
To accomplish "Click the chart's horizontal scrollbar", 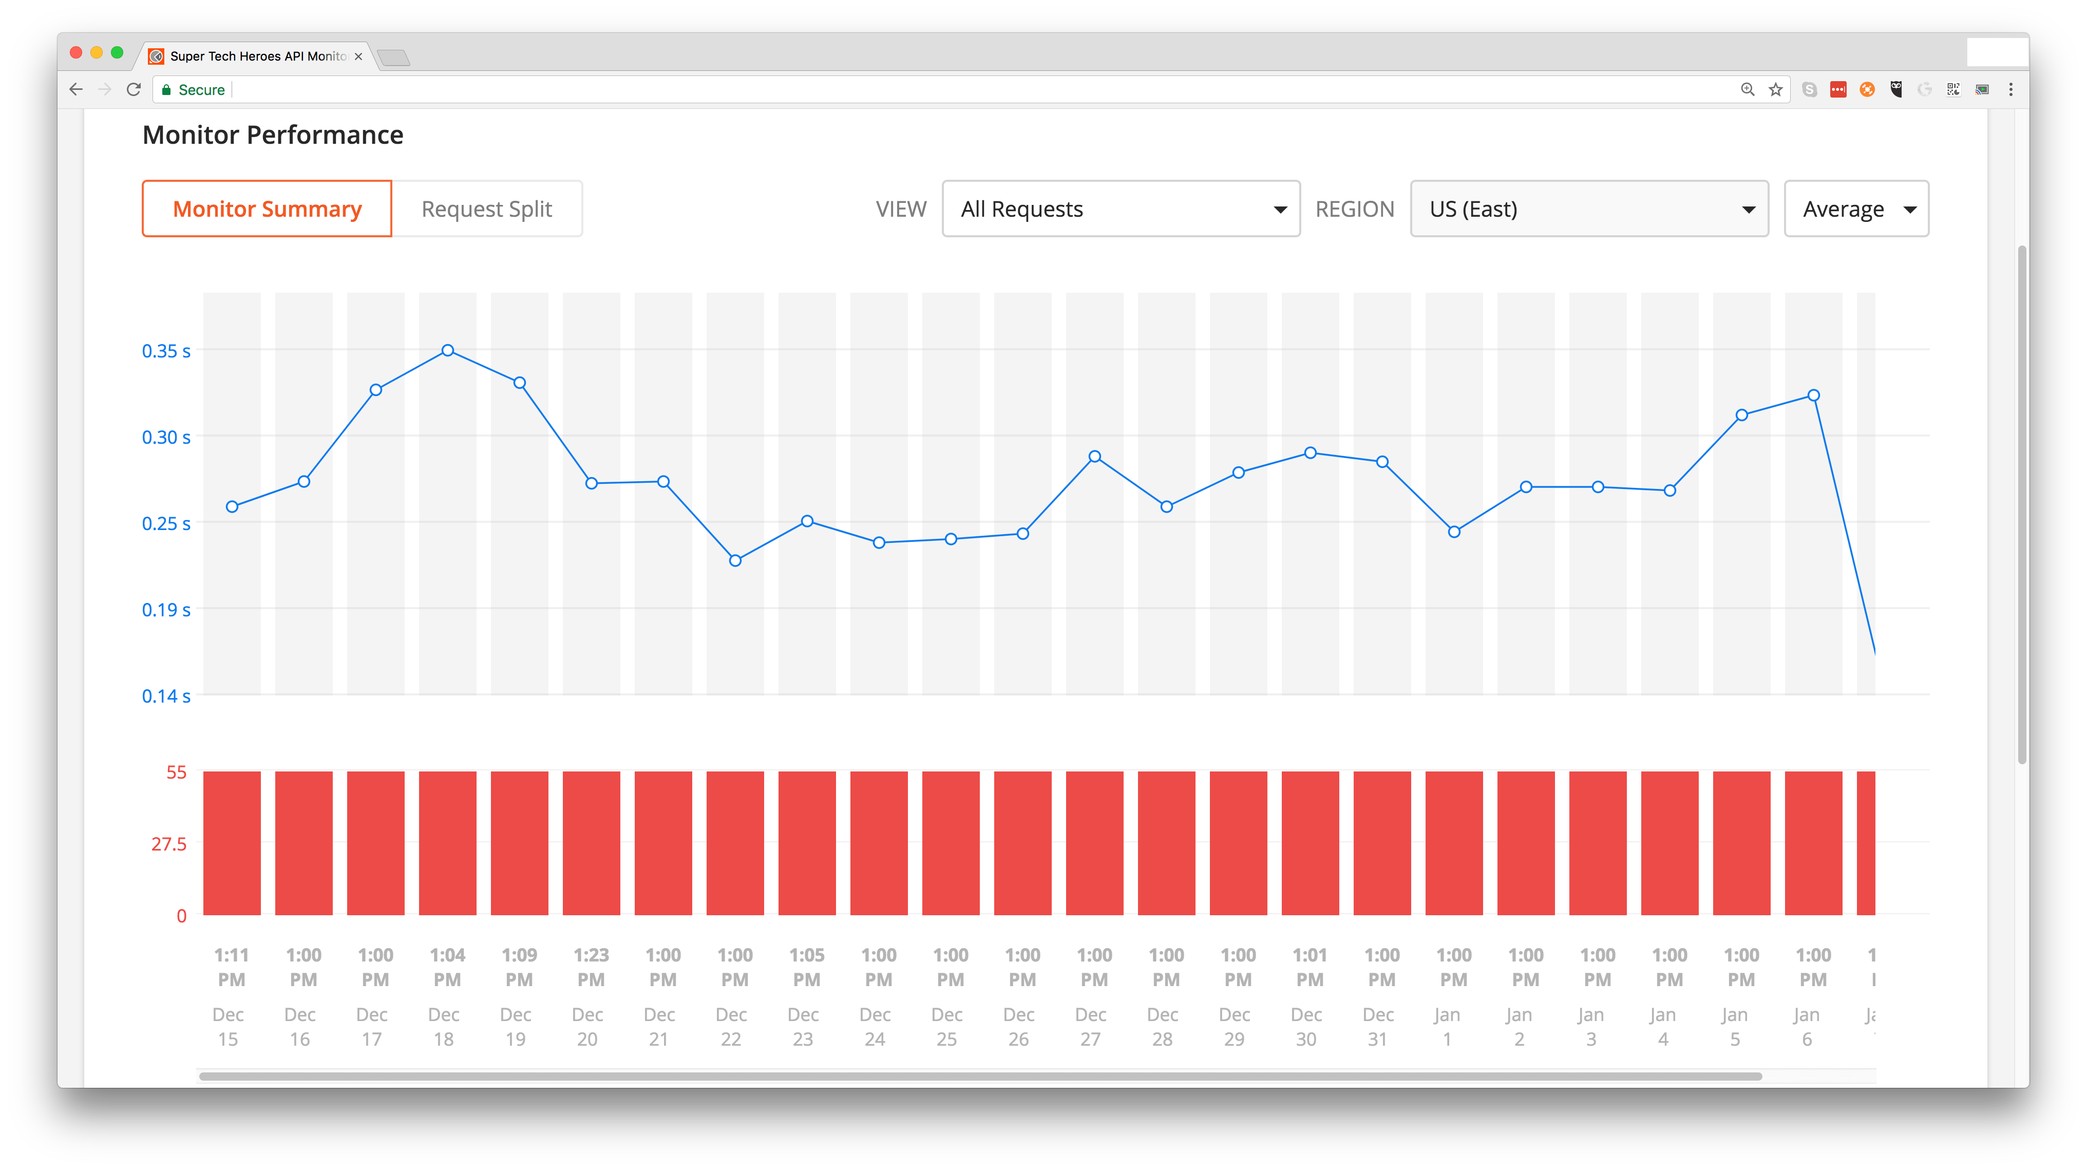I will (980, 1076).
